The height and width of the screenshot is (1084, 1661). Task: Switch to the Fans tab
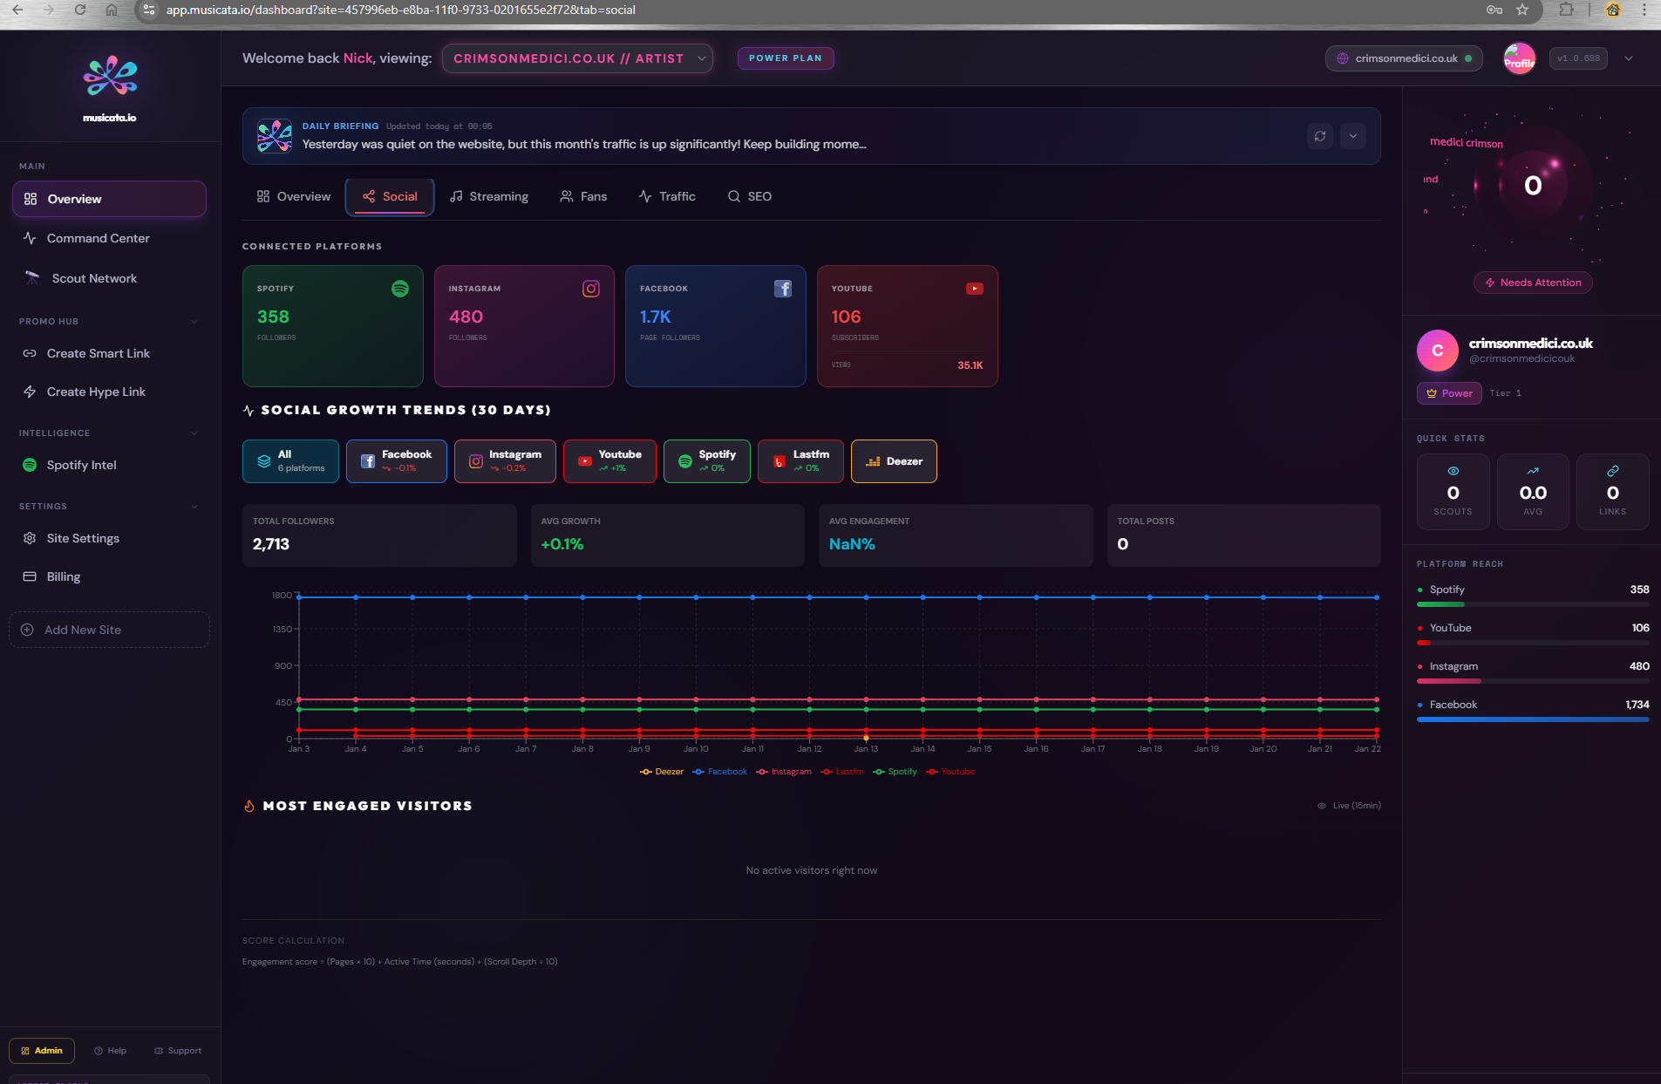[x=583, y=196]
